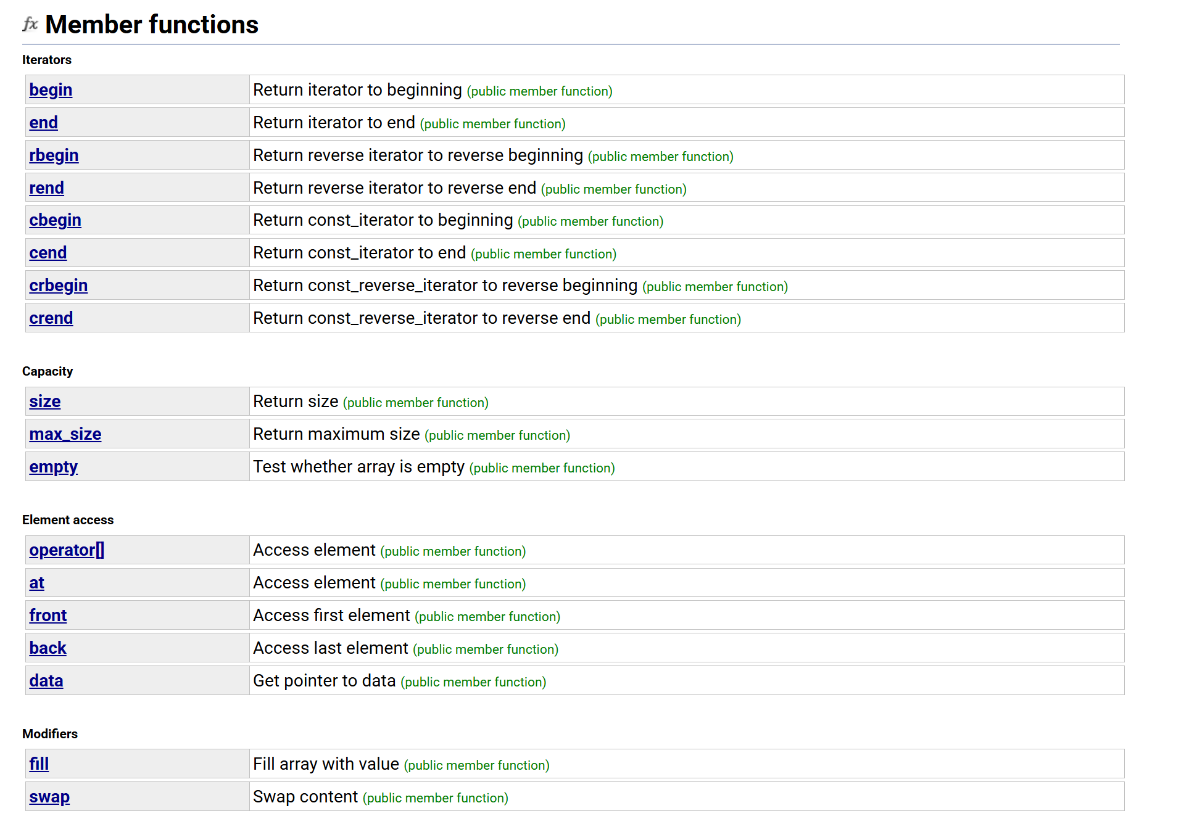Open the end function link

(x=43, y=123)
